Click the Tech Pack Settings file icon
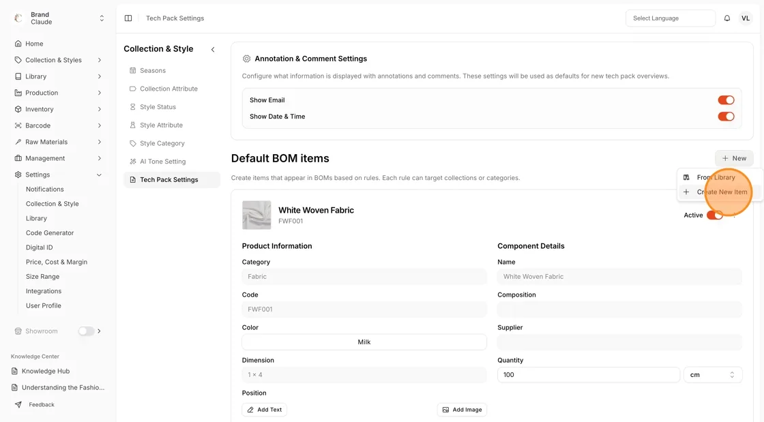The height and width of the screenshot is (422, 764). point(132,179)
